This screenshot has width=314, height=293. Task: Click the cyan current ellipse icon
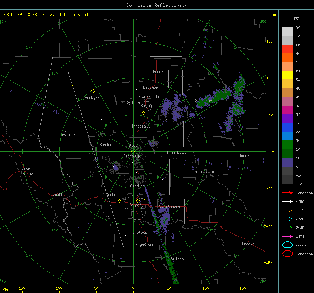[x=287, y=245]
